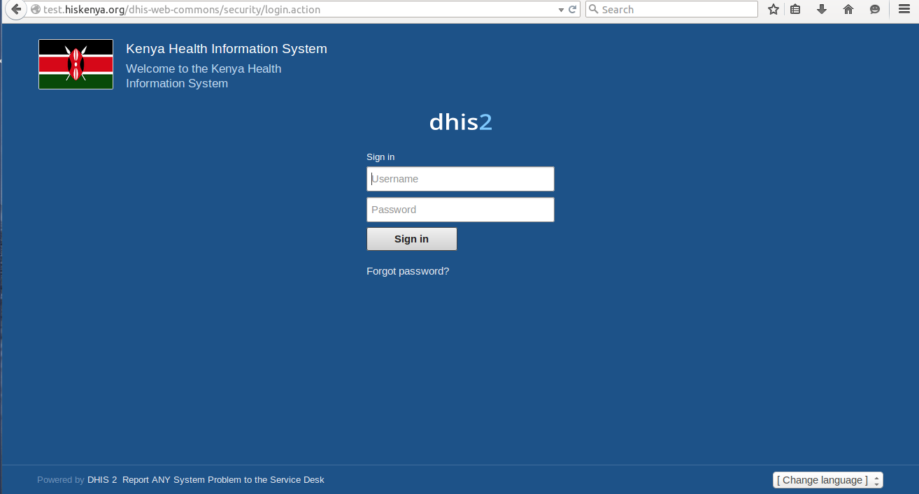
Task: Open the Change language dropdown
Action: (x=828, y=480)
